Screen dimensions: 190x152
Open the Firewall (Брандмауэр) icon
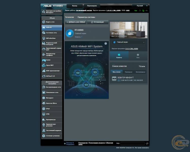click(44, 120)
